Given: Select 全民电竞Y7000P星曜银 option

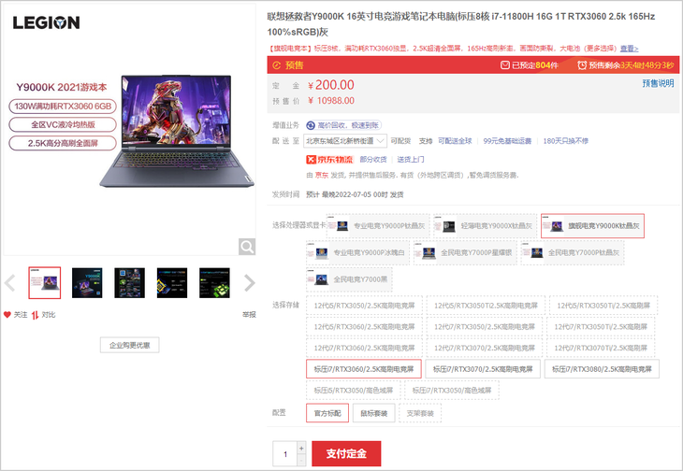Looking at the screenshot, I should pyautogui.click(x=465, y=252).
